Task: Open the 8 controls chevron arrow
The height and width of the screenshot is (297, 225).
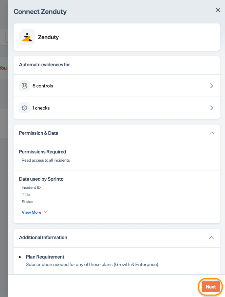Action: (x=211, y=86)
